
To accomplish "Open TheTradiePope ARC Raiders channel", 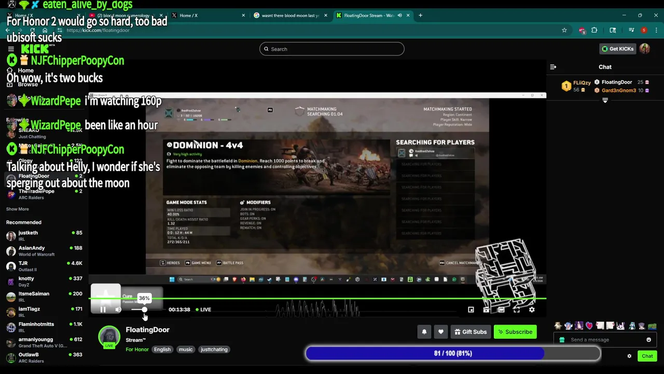I will (x=44, y=194).
